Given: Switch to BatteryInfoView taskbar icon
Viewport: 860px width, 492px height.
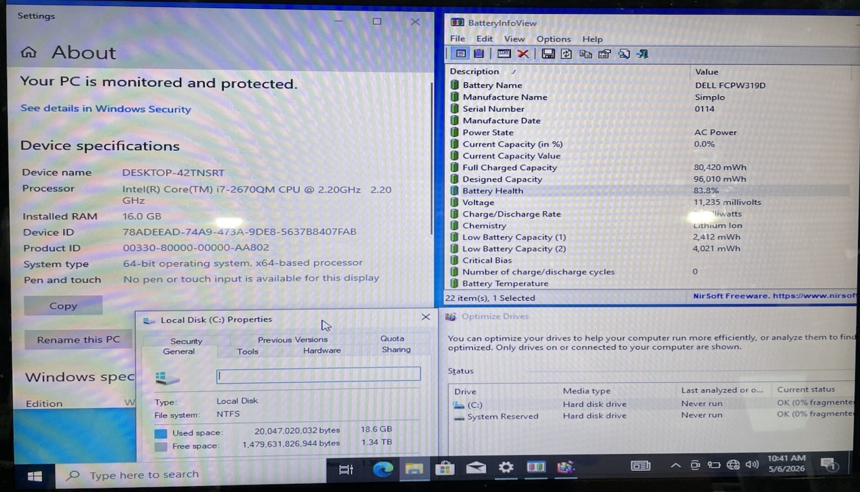Looking at the screenshot, I should pos(536,466).
